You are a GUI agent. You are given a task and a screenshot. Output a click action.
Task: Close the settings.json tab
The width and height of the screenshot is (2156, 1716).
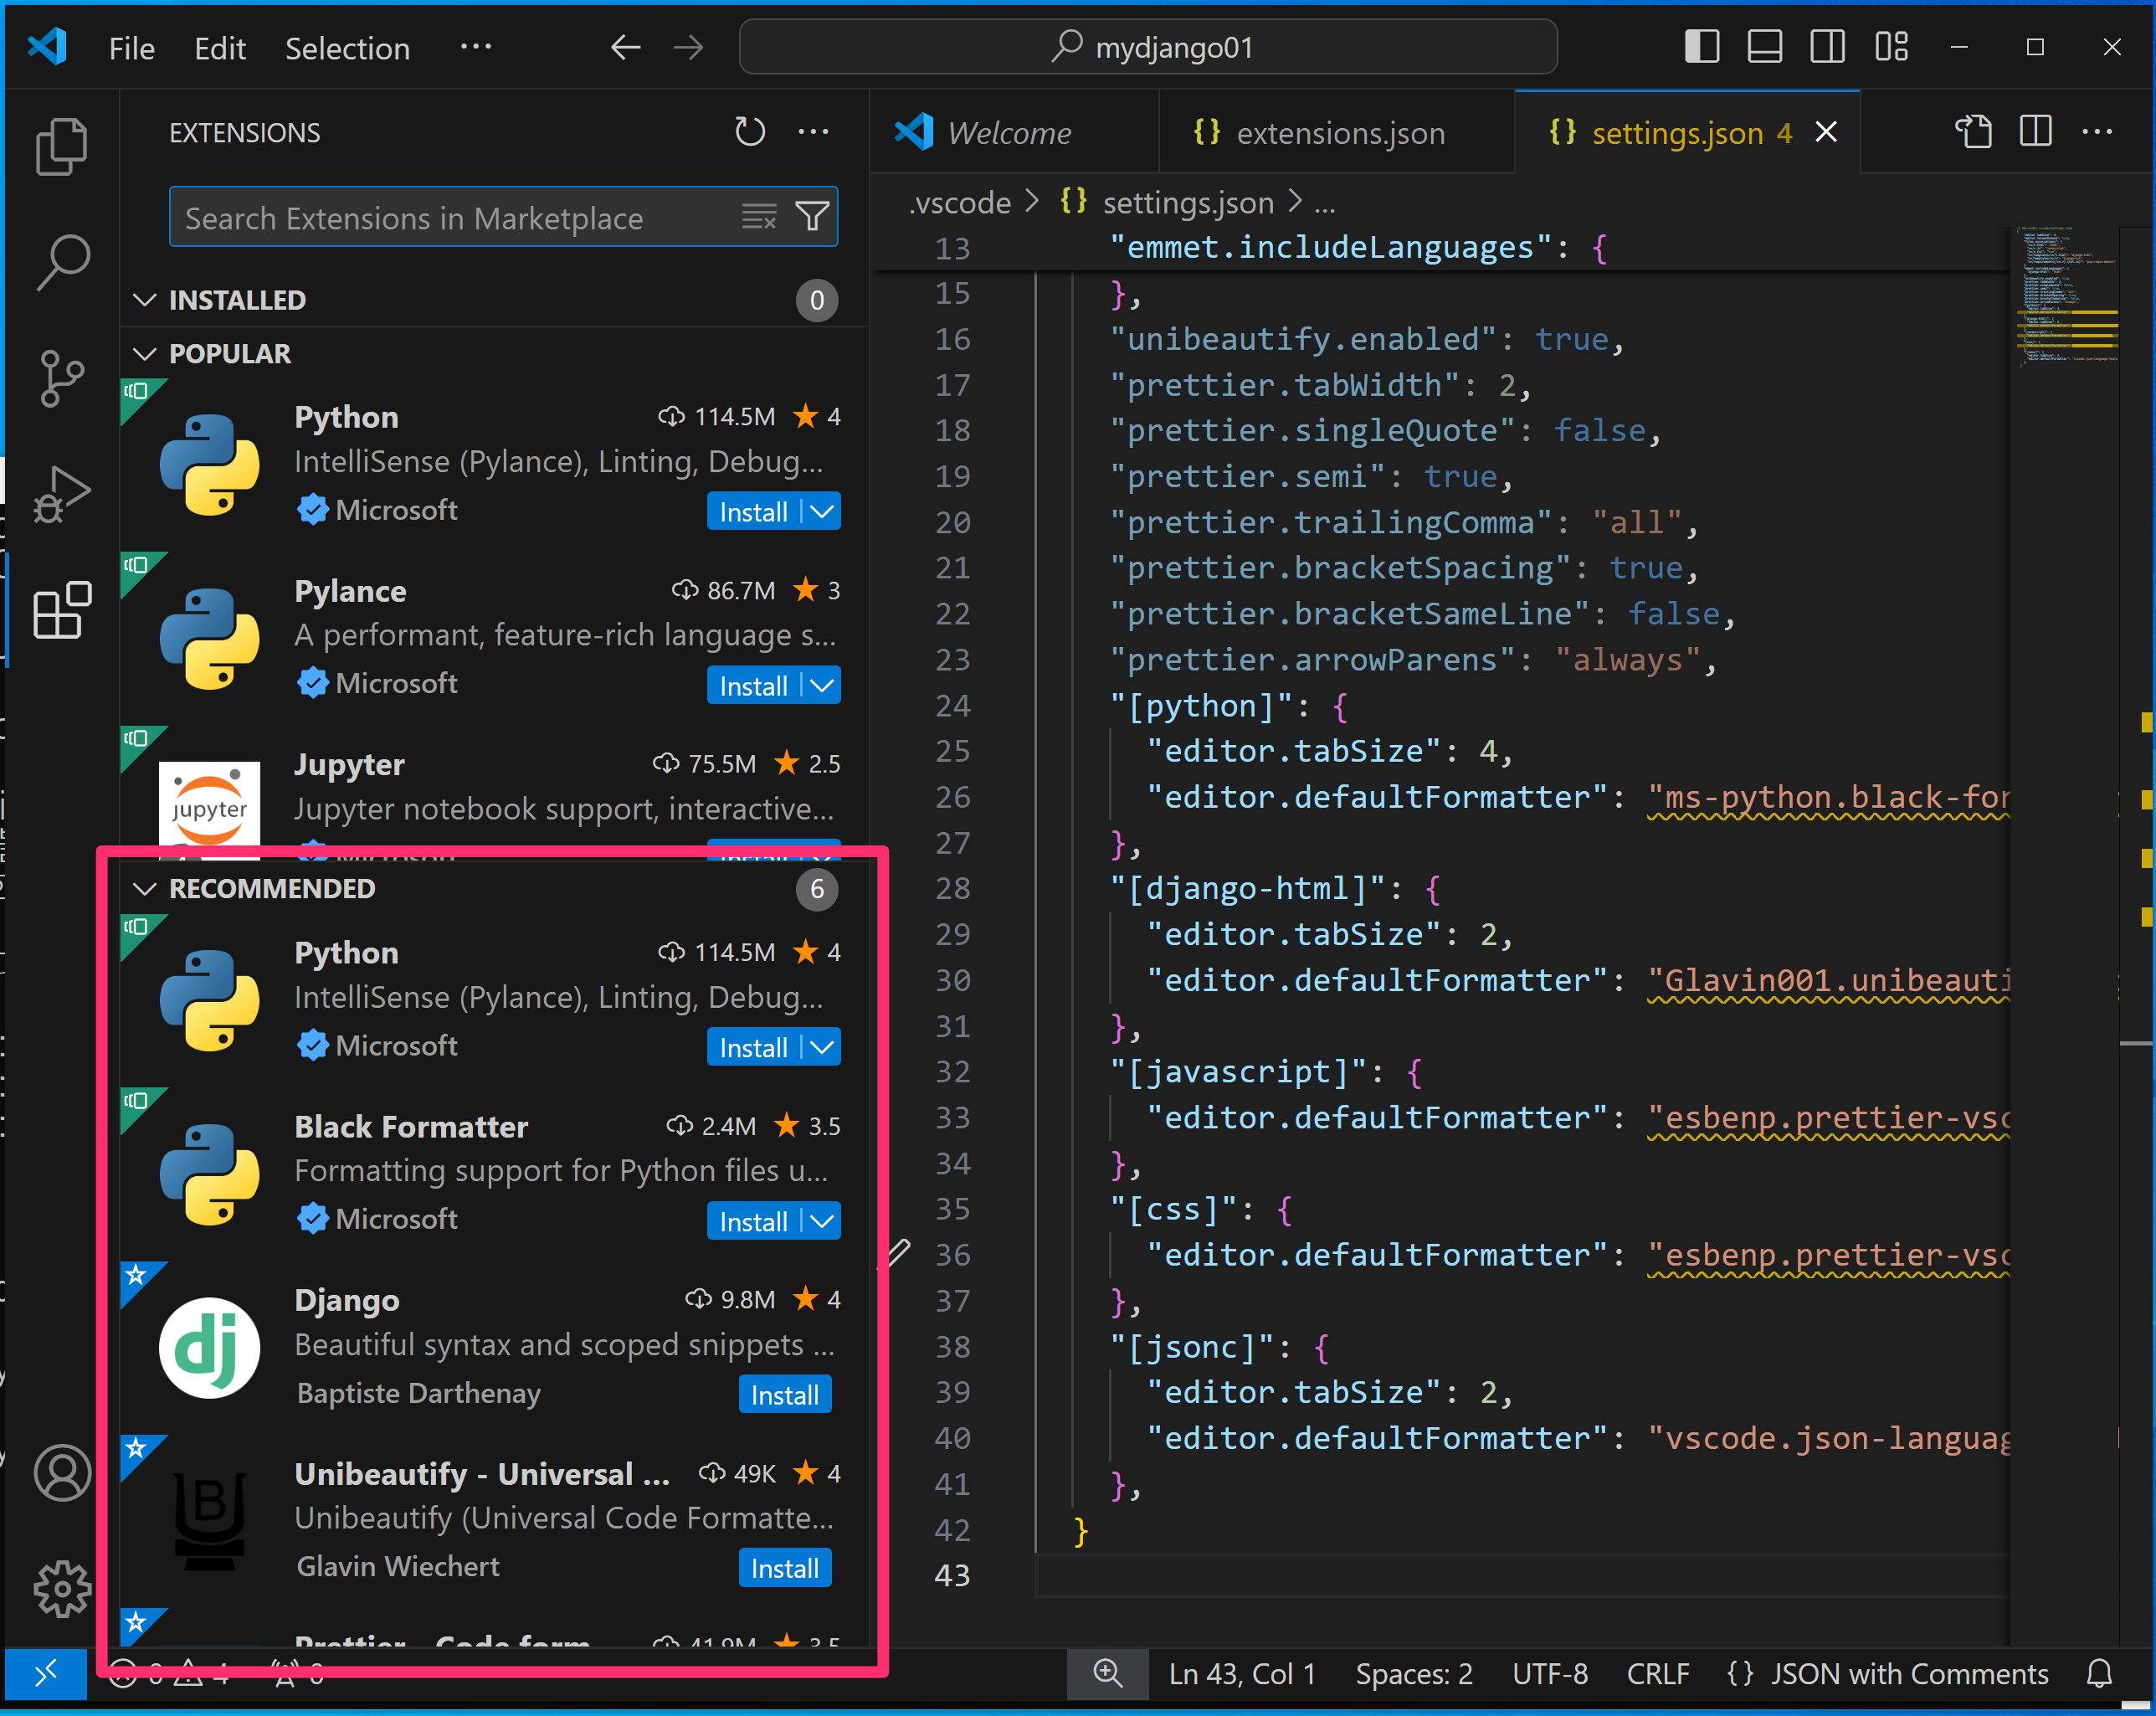1826,132
